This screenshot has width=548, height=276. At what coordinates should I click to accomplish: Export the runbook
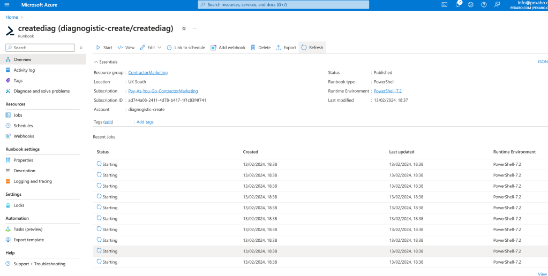coord(286,48)
